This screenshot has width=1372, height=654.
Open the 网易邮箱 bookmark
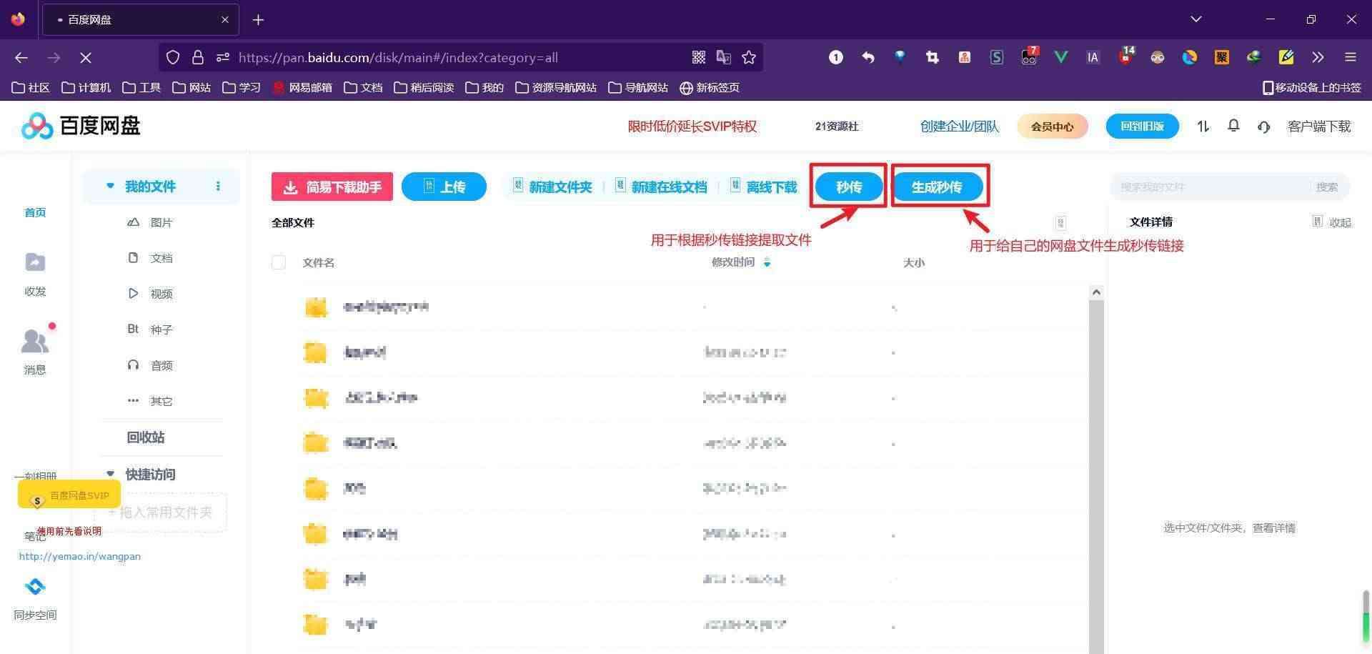coord(303,87)
